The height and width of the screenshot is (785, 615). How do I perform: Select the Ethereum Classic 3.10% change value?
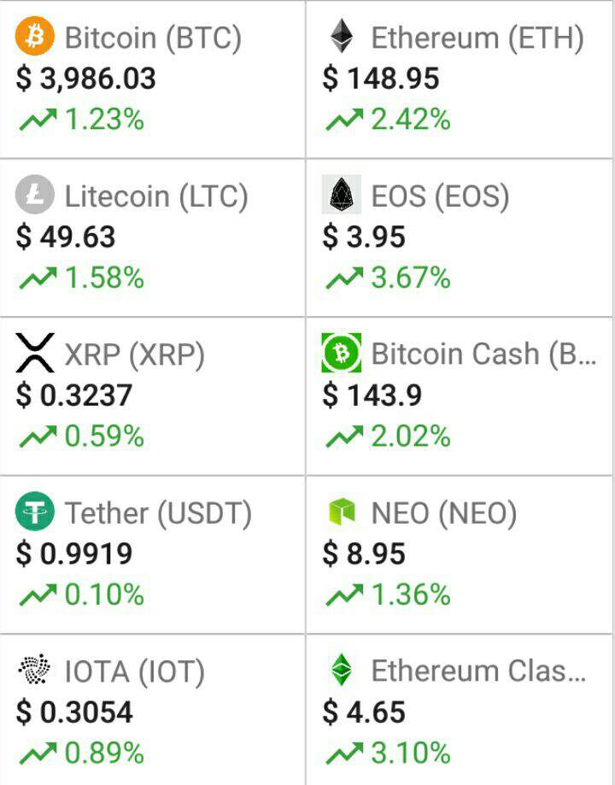point(411,753)
